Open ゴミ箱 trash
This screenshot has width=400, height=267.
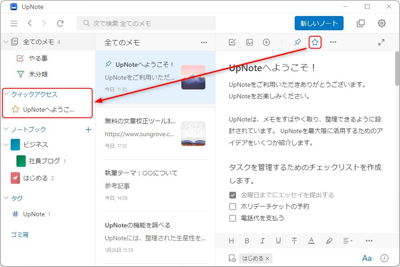point(20,235)
